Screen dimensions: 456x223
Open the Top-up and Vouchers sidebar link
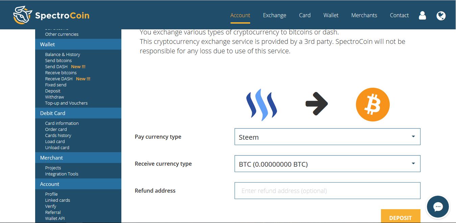click(66, 103)
